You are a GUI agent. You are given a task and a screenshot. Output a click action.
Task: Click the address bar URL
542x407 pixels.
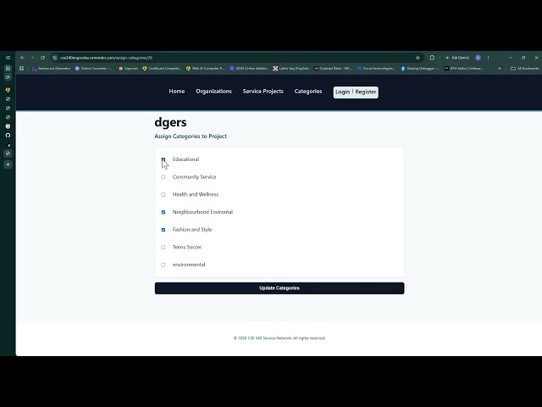point(107,58)
